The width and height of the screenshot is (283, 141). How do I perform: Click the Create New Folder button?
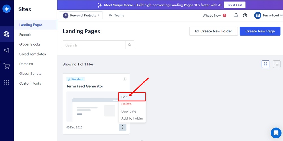point(213,31)
